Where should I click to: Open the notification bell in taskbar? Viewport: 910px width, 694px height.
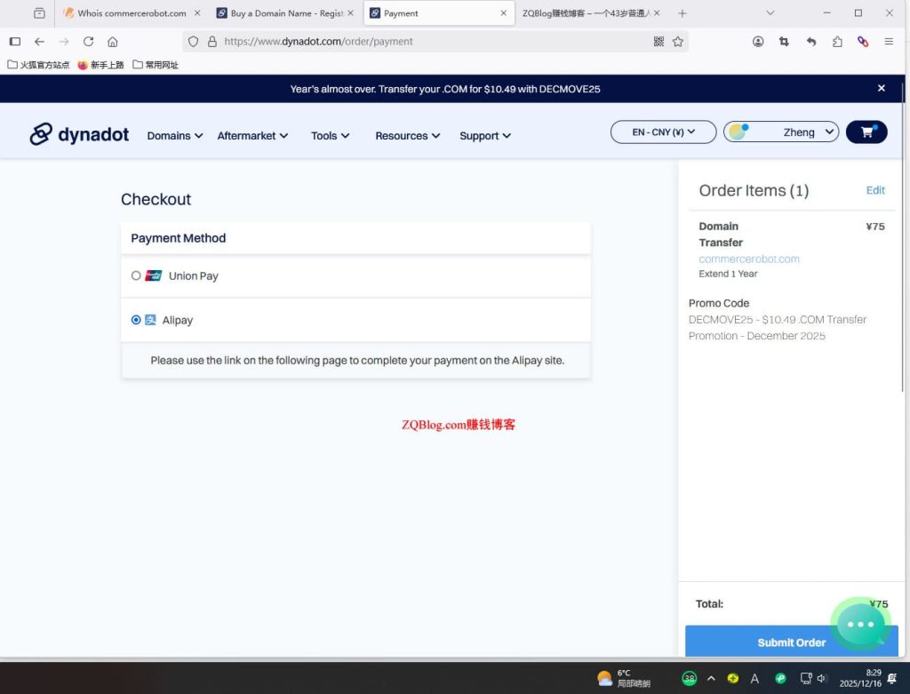pos(892,678)
